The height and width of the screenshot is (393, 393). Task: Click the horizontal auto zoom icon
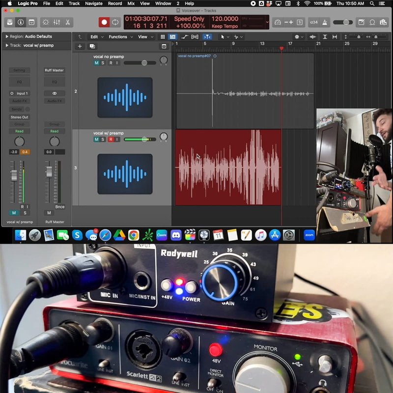pos(335,37)
